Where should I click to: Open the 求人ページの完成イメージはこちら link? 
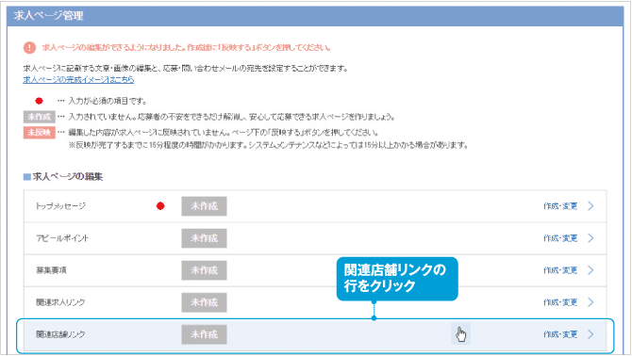tap(78, 80)
